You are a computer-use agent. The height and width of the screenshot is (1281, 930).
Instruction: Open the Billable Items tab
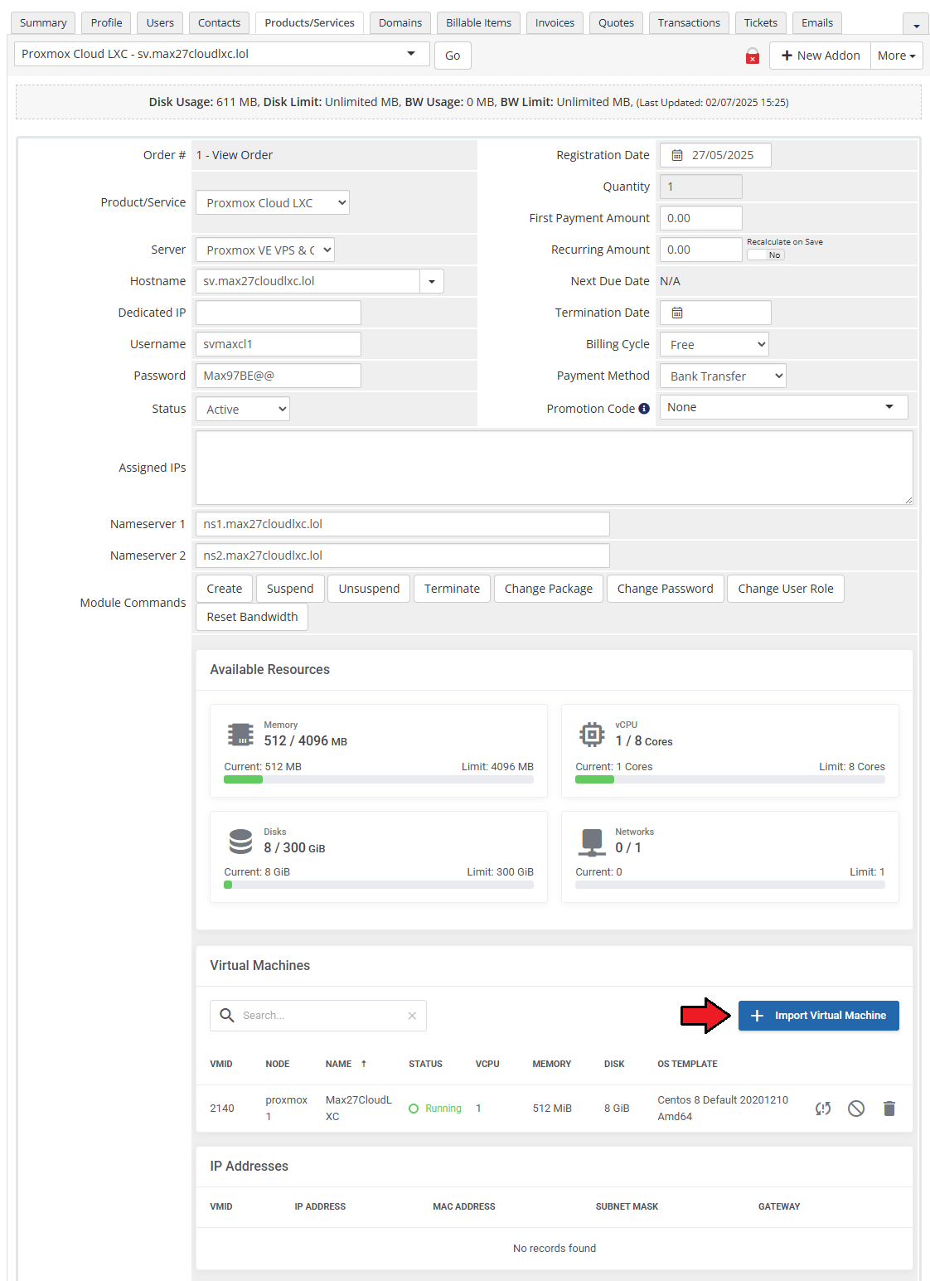coord(479,23)
